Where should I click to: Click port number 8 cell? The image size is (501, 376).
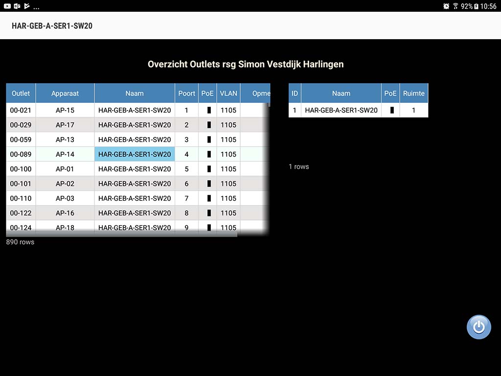(186, 213)
